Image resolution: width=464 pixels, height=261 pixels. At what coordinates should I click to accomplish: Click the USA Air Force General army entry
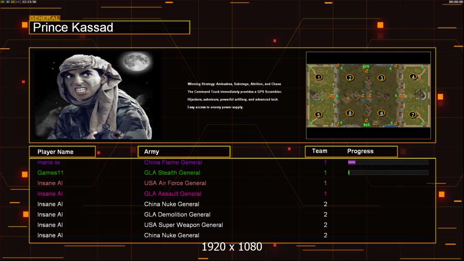175,183
